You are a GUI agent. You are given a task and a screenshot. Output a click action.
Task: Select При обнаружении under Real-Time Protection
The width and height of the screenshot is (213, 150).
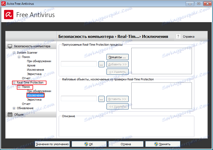(x=39, y=91)
